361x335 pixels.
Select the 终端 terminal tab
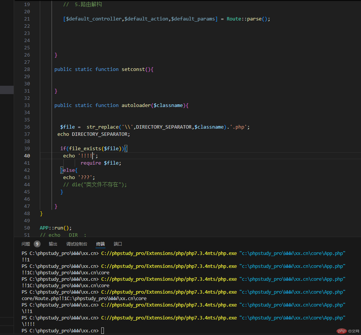tap(100, 244)
